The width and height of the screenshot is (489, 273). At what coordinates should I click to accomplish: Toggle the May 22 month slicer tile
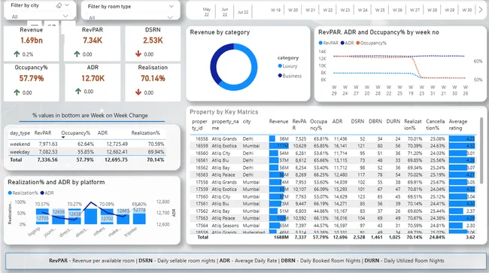tap(207, 11)
